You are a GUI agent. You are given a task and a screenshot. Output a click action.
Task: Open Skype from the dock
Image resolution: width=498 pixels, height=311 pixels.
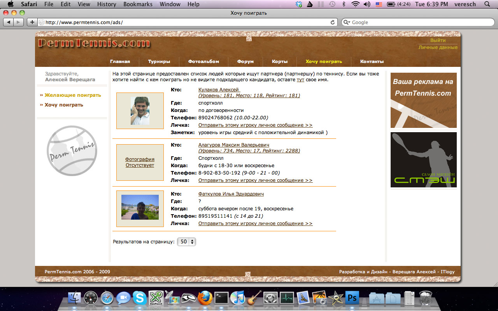(140, 298)
